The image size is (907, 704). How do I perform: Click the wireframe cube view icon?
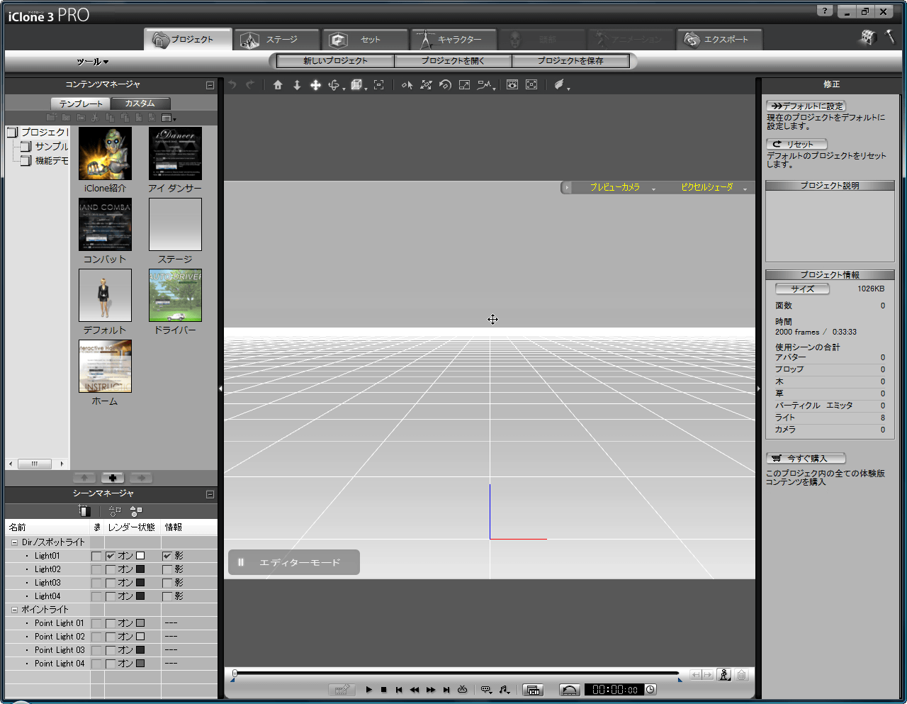point(356,84)
